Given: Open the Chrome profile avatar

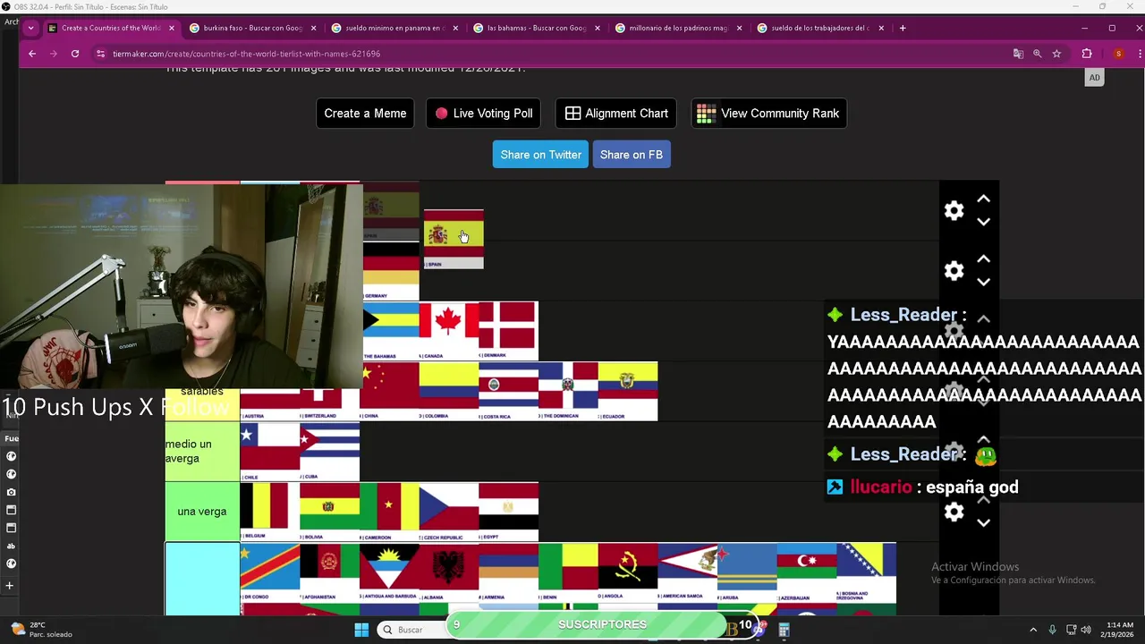Looking at the screenshot, I should tap(1118, 54).
